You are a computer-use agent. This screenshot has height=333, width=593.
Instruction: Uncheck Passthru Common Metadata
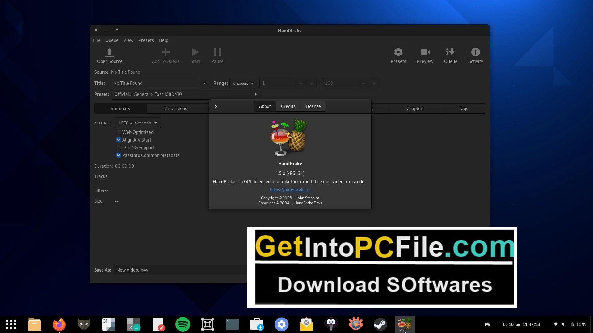119,155
